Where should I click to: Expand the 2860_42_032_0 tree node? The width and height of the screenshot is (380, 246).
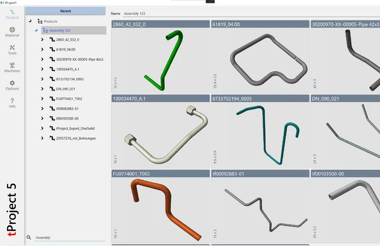click(43, 40)
